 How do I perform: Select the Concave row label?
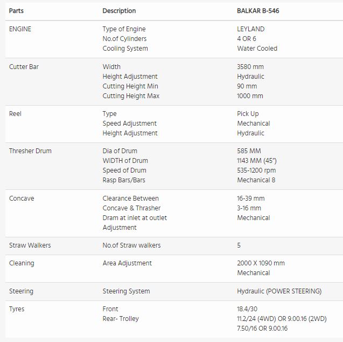click(x=22, y=199)
